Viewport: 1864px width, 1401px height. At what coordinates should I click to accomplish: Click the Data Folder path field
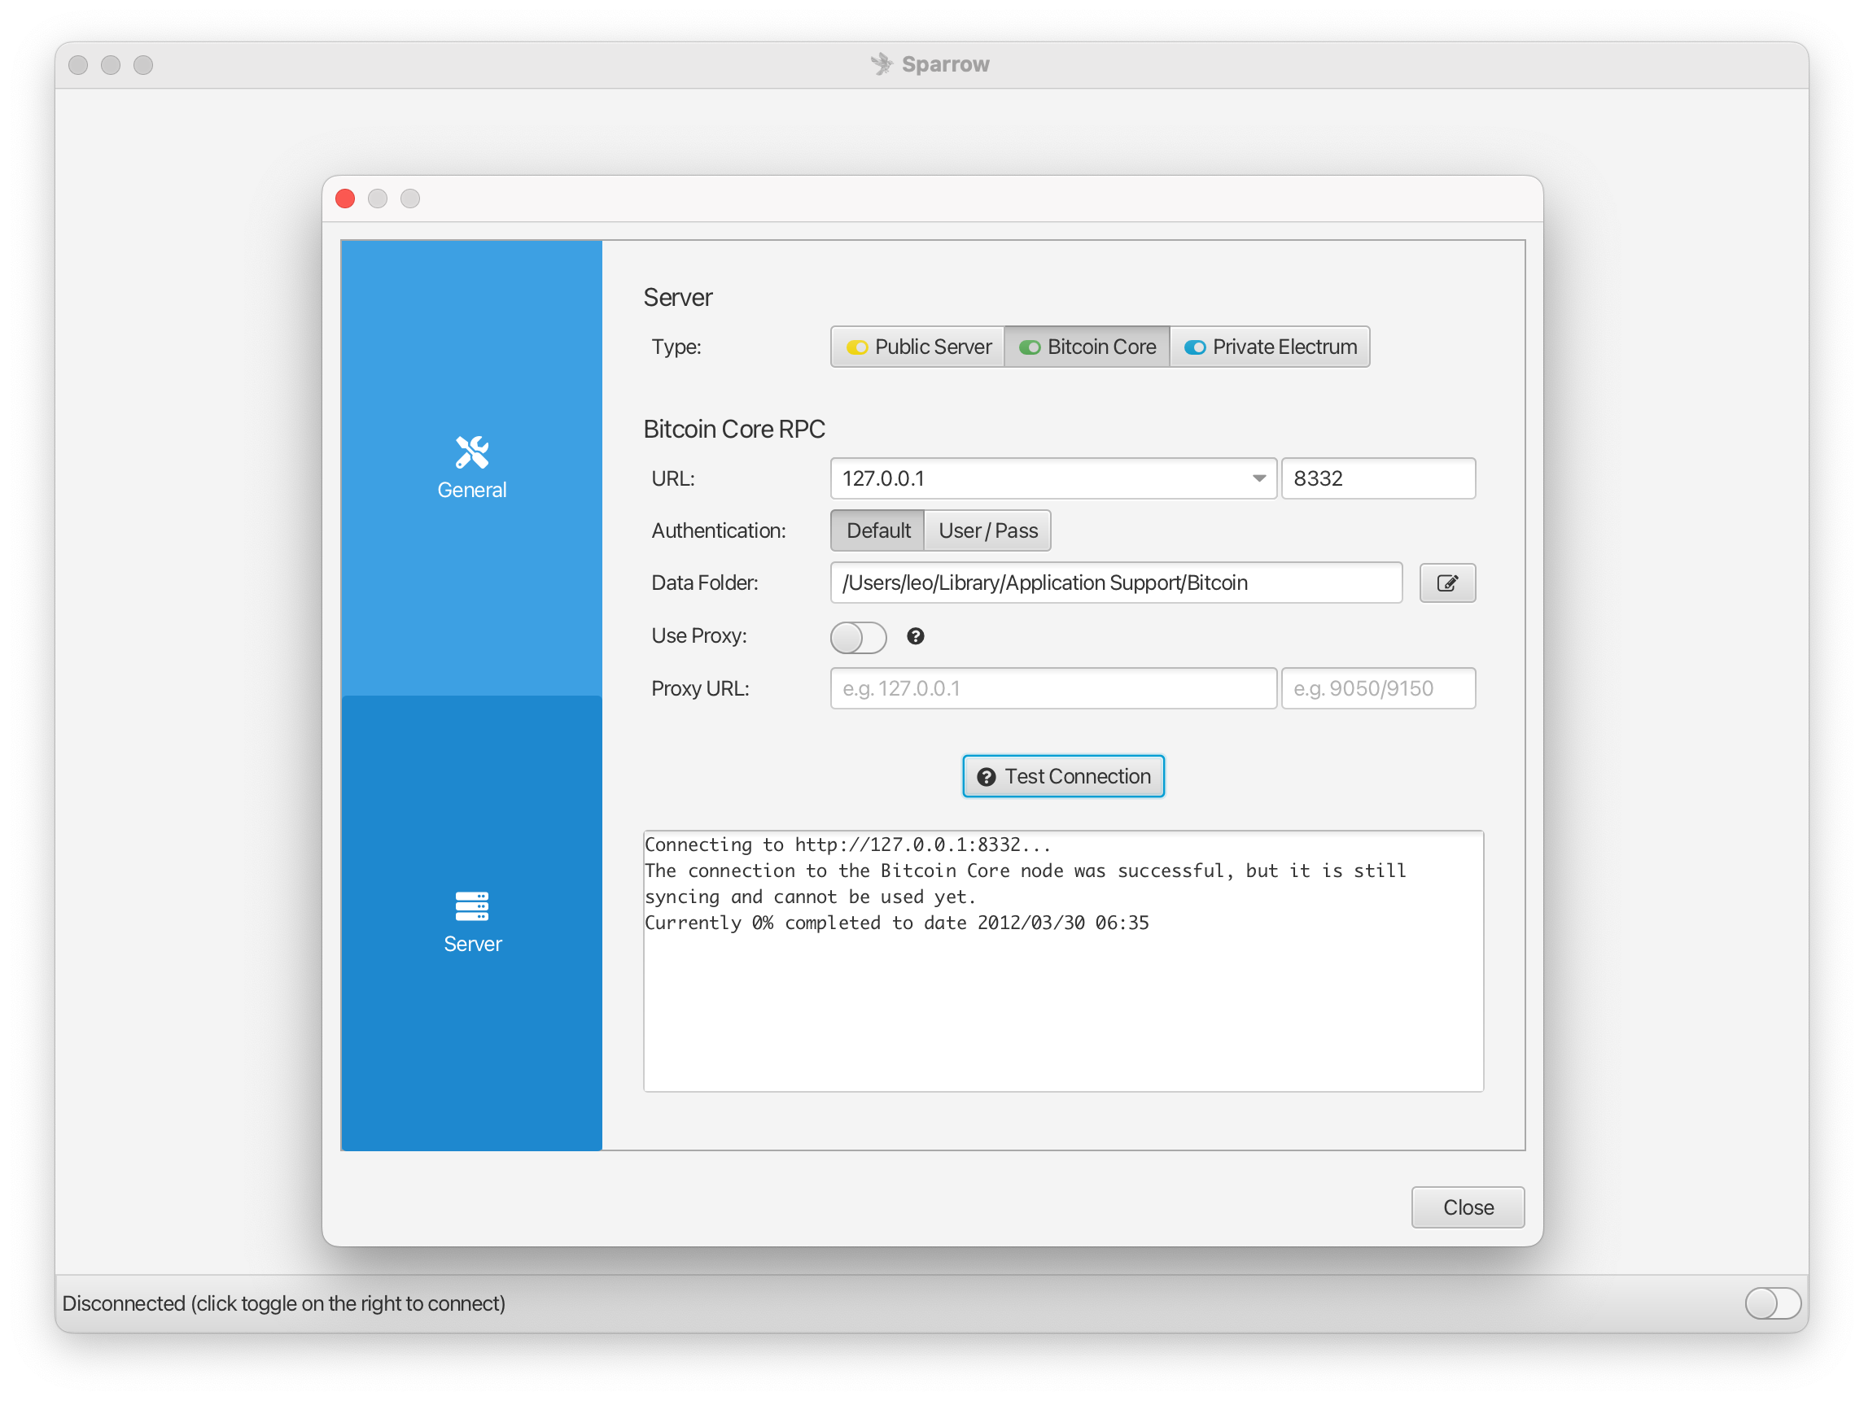tap(1116, 583)
